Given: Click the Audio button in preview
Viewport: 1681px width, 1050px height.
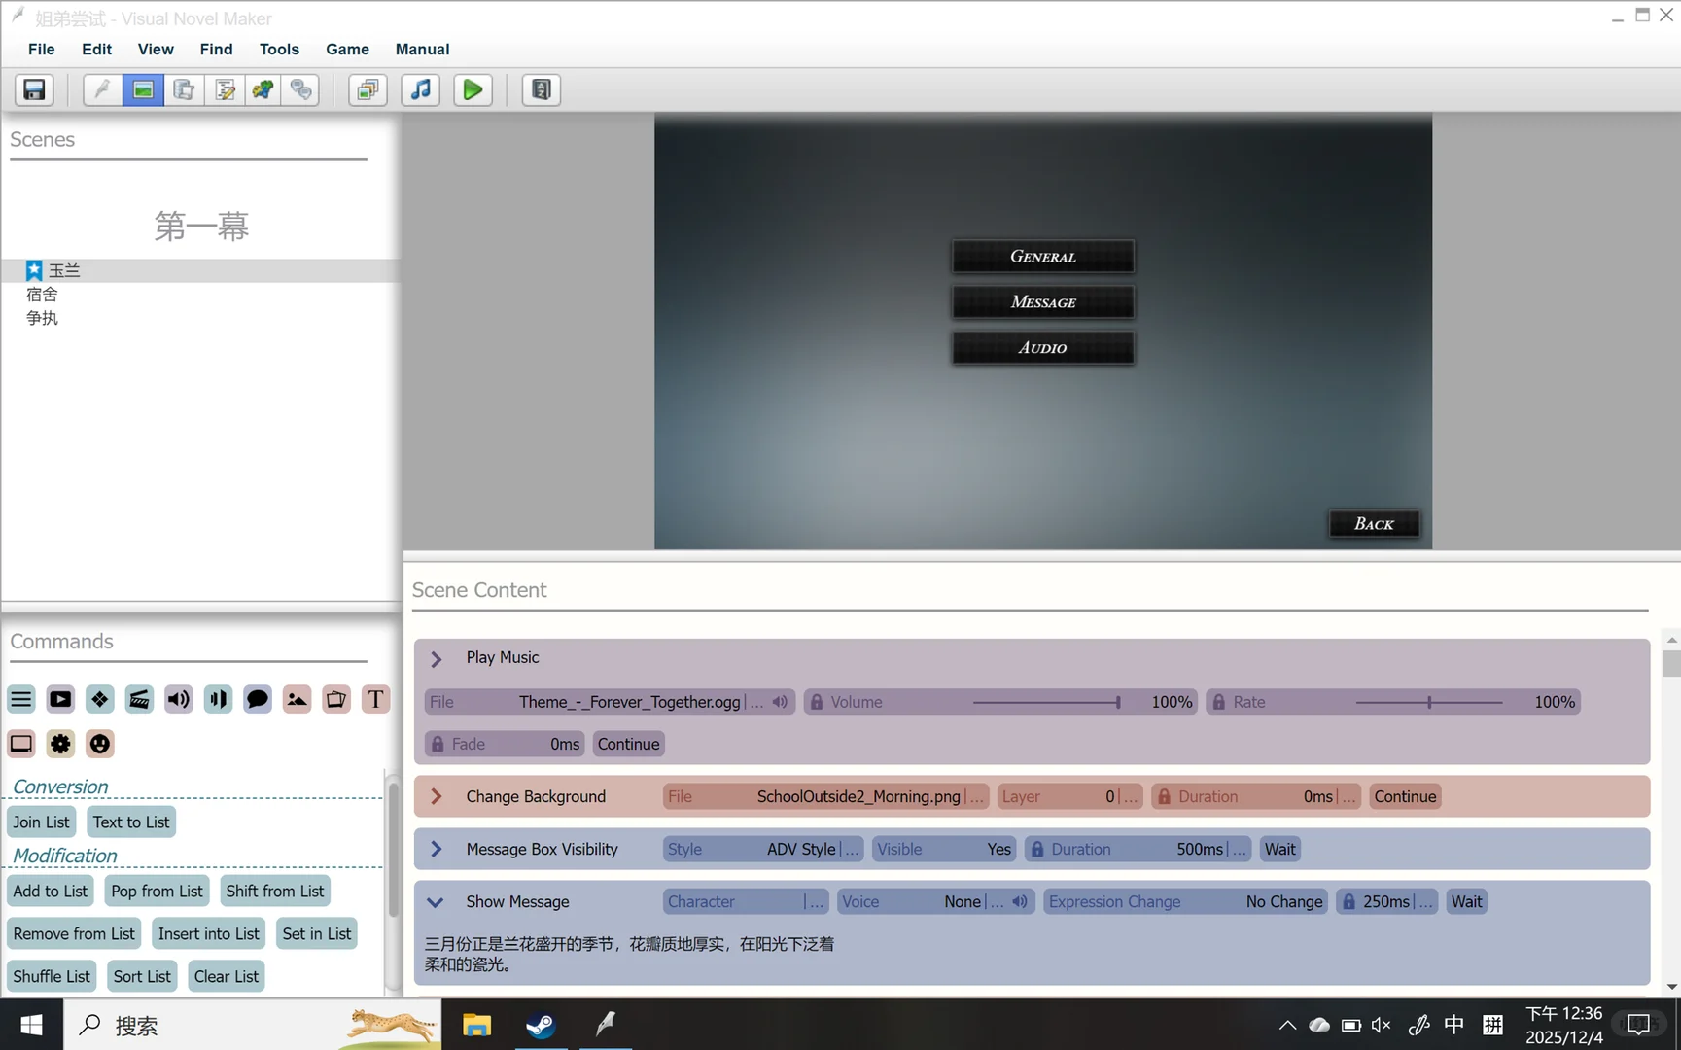Looking at the screenshot, I should [1042, 348].
